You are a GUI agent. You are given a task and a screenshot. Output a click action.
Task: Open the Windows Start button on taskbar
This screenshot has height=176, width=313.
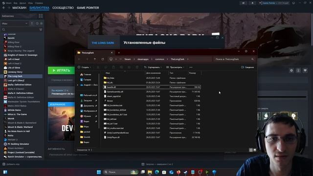click(99, 172)
